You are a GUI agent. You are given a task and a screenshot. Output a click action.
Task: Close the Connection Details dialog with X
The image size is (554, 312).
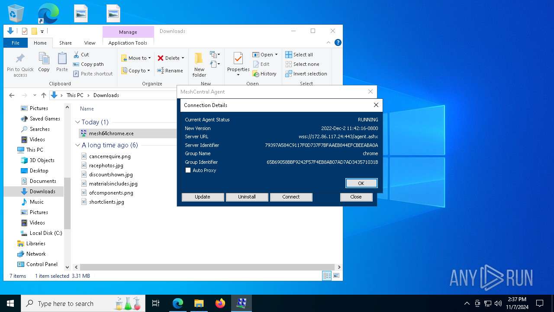(376, 105)
